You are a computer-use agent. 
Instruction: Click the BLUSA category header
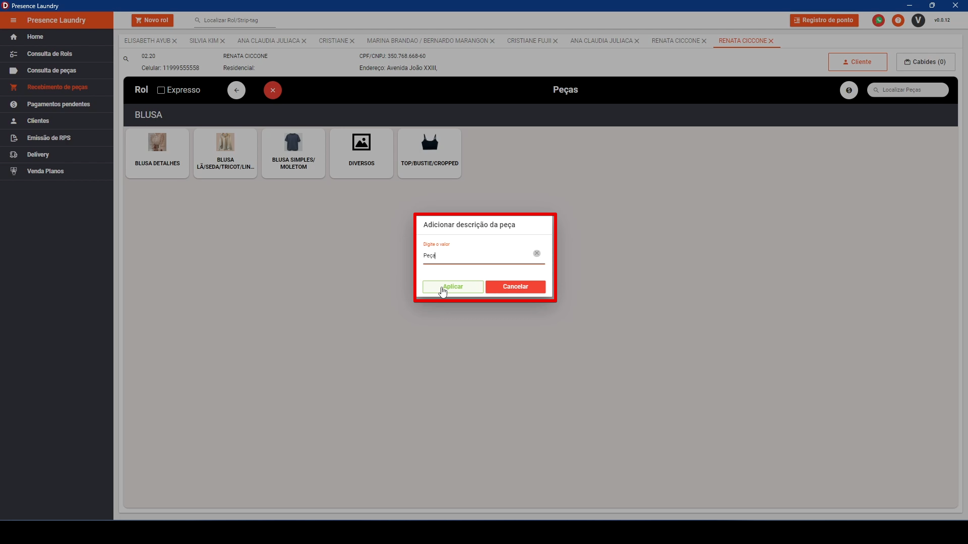[148, 115]
